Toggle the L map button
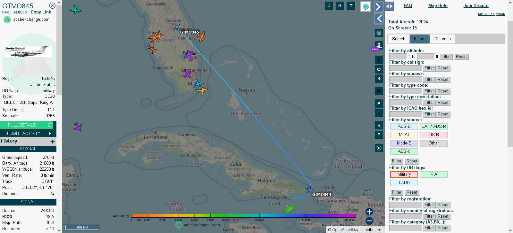Screen dimensions: 513x233 (x=379, y=60)
